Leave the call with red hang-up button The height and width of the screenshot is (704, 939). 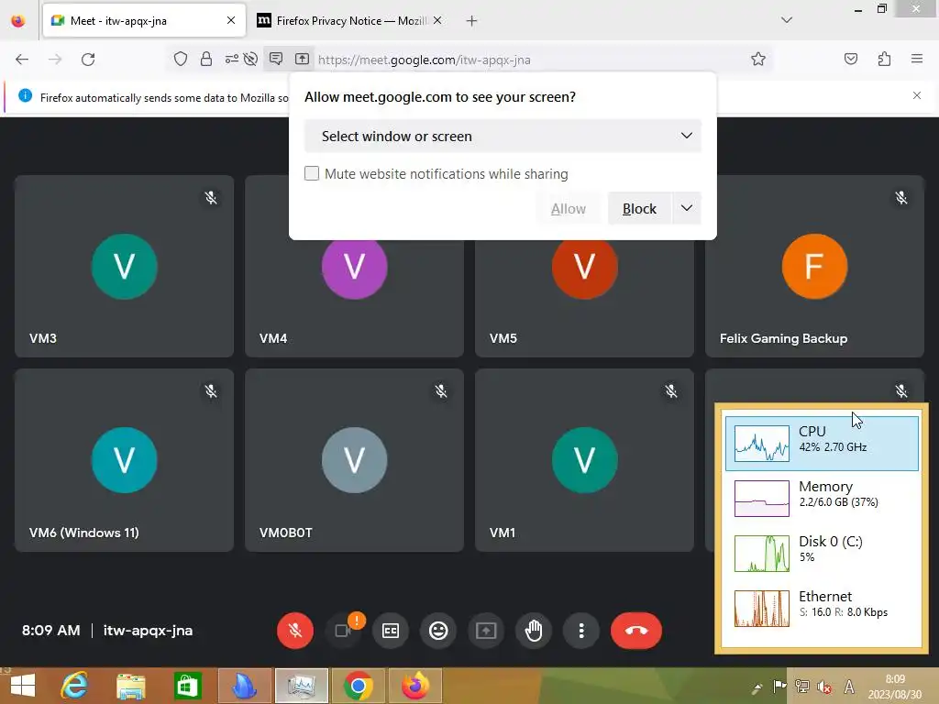636,631
